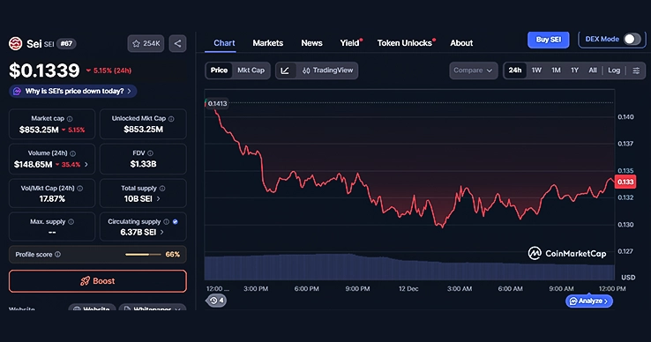651x342 pixels.
Task: Click the Boost button
Action: tap(98, 281)
